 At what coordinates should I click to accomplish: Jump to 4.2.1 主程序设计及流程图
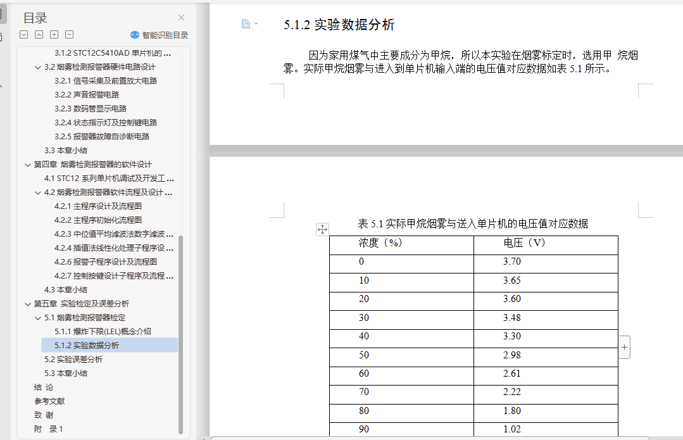point(98,206)
